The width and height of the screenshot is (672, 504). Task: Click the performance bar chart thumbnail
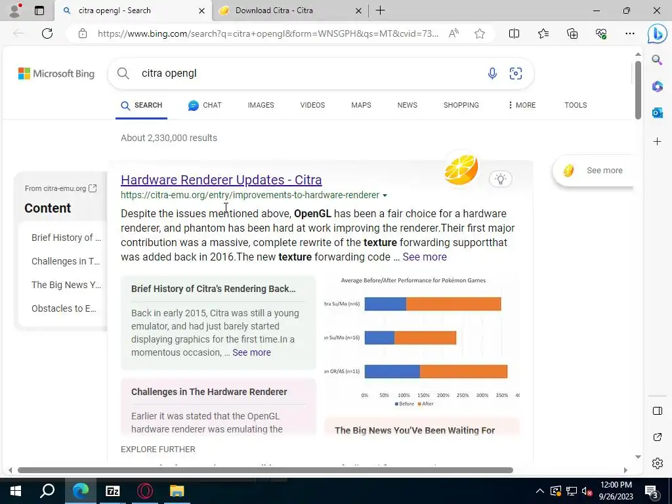[422, 343]
